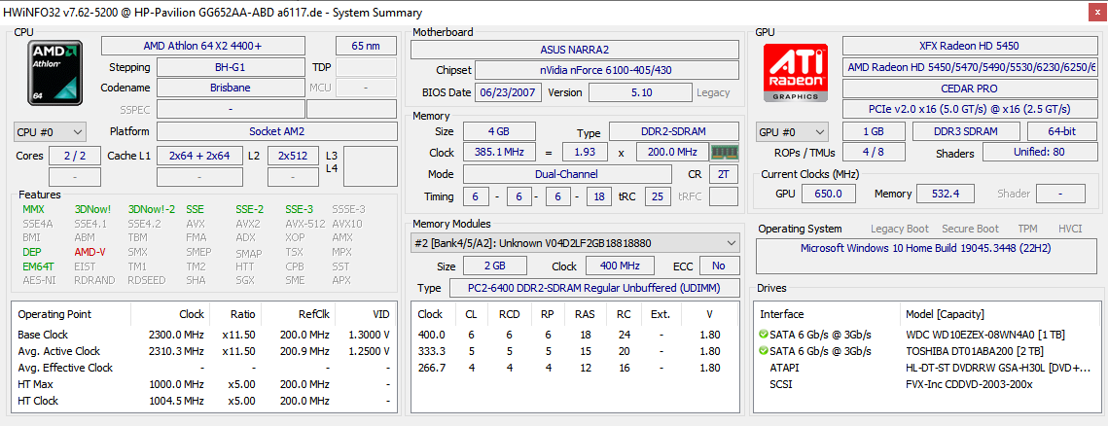This screenshot has width=1108, height=426.
Task: Click the 2 / 2 cores field
Action: coord(75,157)
